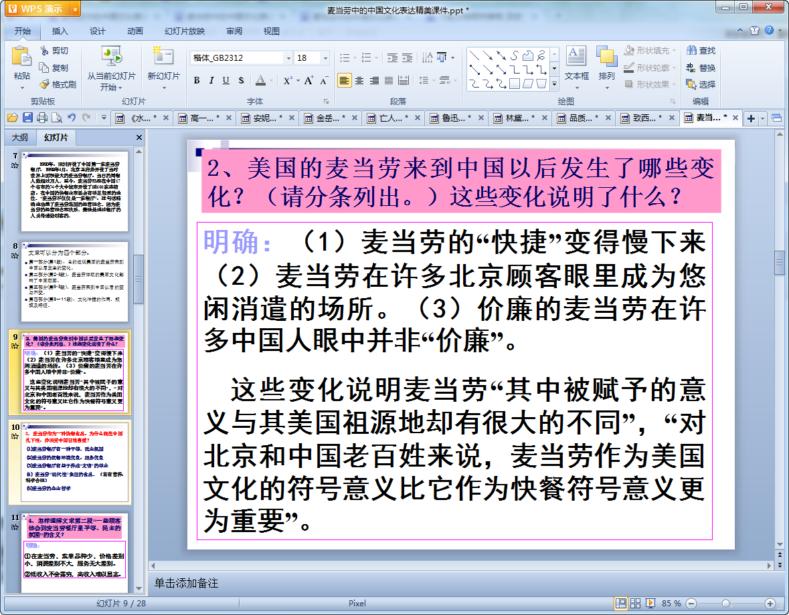Click the Copy (复制) icon
The height and width of the screenshot is (615, 789).
click(x=45, y=68)
